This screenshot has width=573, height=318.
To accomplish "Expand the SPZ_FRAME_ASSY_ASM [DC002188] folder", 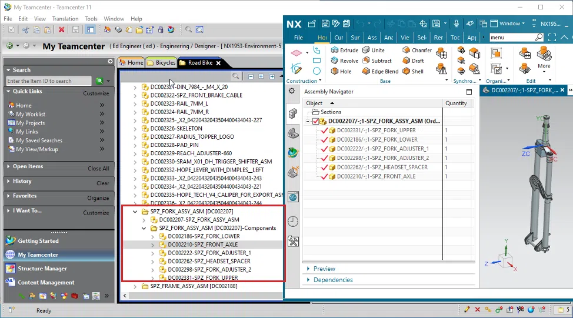I will (135, 286).
